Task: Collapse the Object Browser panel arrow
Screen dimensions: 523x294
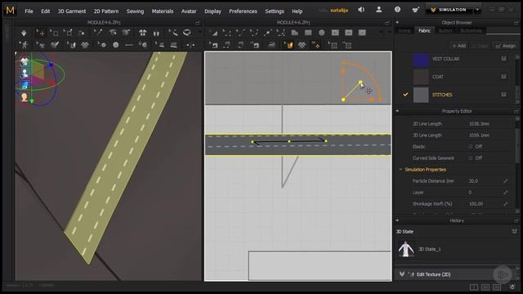Action: pos(397,23)
